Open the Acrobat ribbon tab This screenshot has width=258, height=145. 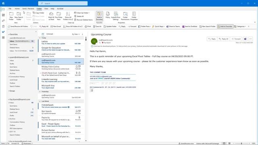pos(60,9)
